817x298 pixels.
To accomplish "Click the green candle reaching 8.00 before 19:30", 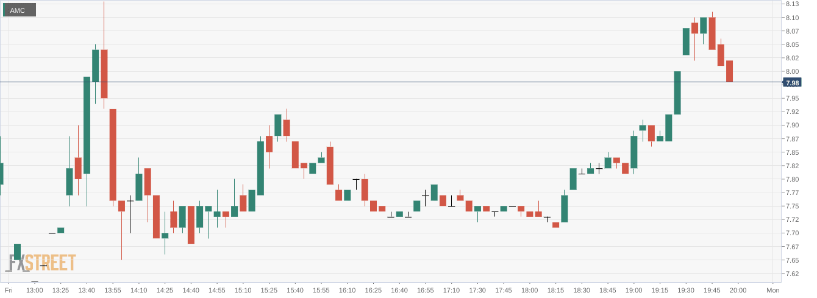I will (x=677, y=93).
